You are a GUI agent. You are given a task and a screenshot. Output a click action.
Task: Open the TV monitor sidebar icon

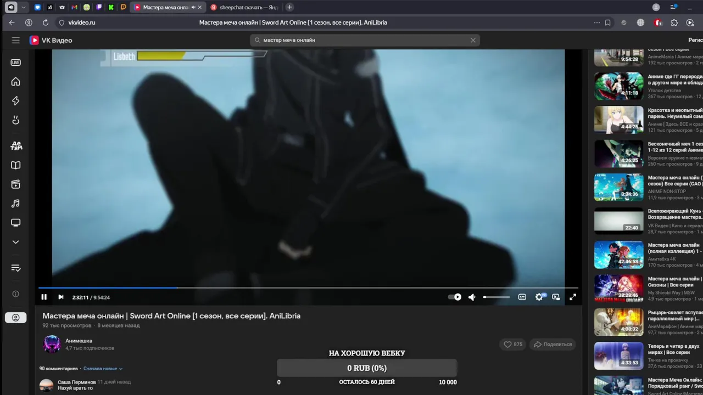16,223
